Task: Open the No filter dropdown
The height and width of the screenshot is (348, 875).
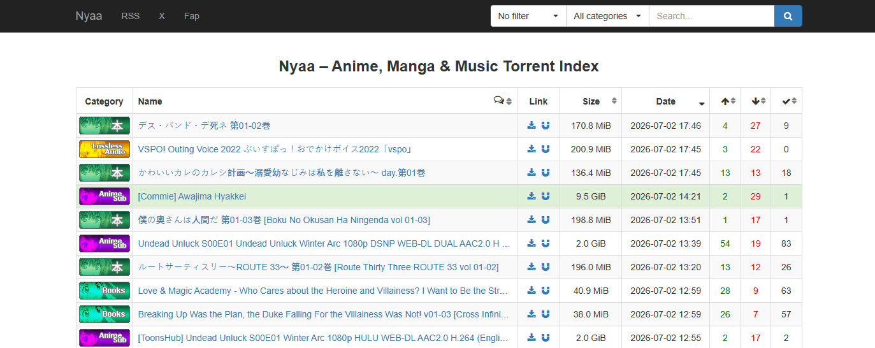Action: (528, 16)
